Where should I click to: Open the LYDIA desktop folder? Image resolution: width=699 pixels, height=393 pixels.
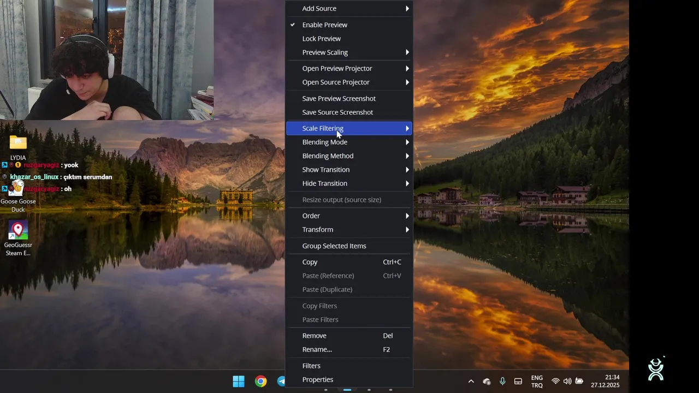[x=18, y=148]
